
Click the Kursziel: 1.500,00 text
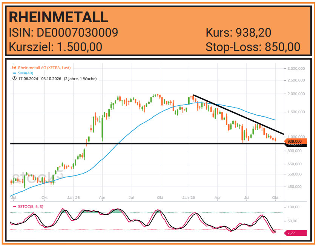click(x=56, y=47)
